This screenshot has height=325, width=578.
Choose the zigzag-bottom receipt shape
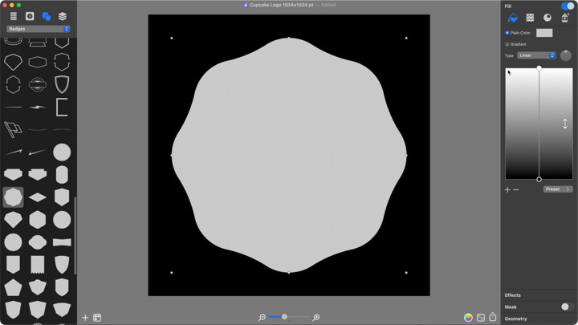[x=38, y=265]
